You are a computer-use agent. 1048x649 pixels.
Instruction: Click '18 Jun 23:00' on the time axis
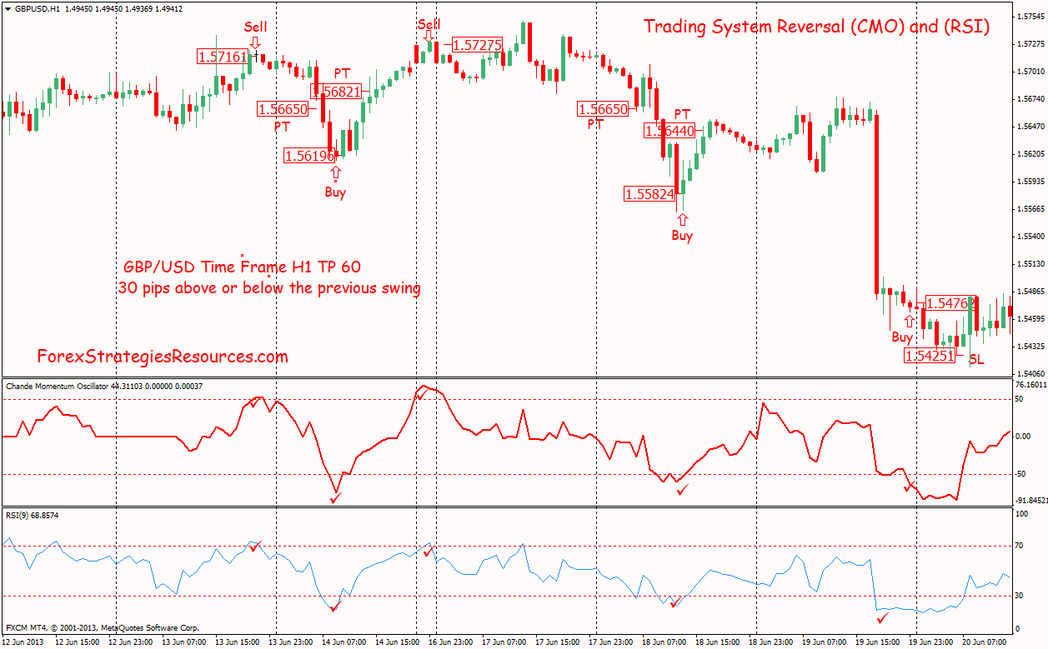coord(770,642)
